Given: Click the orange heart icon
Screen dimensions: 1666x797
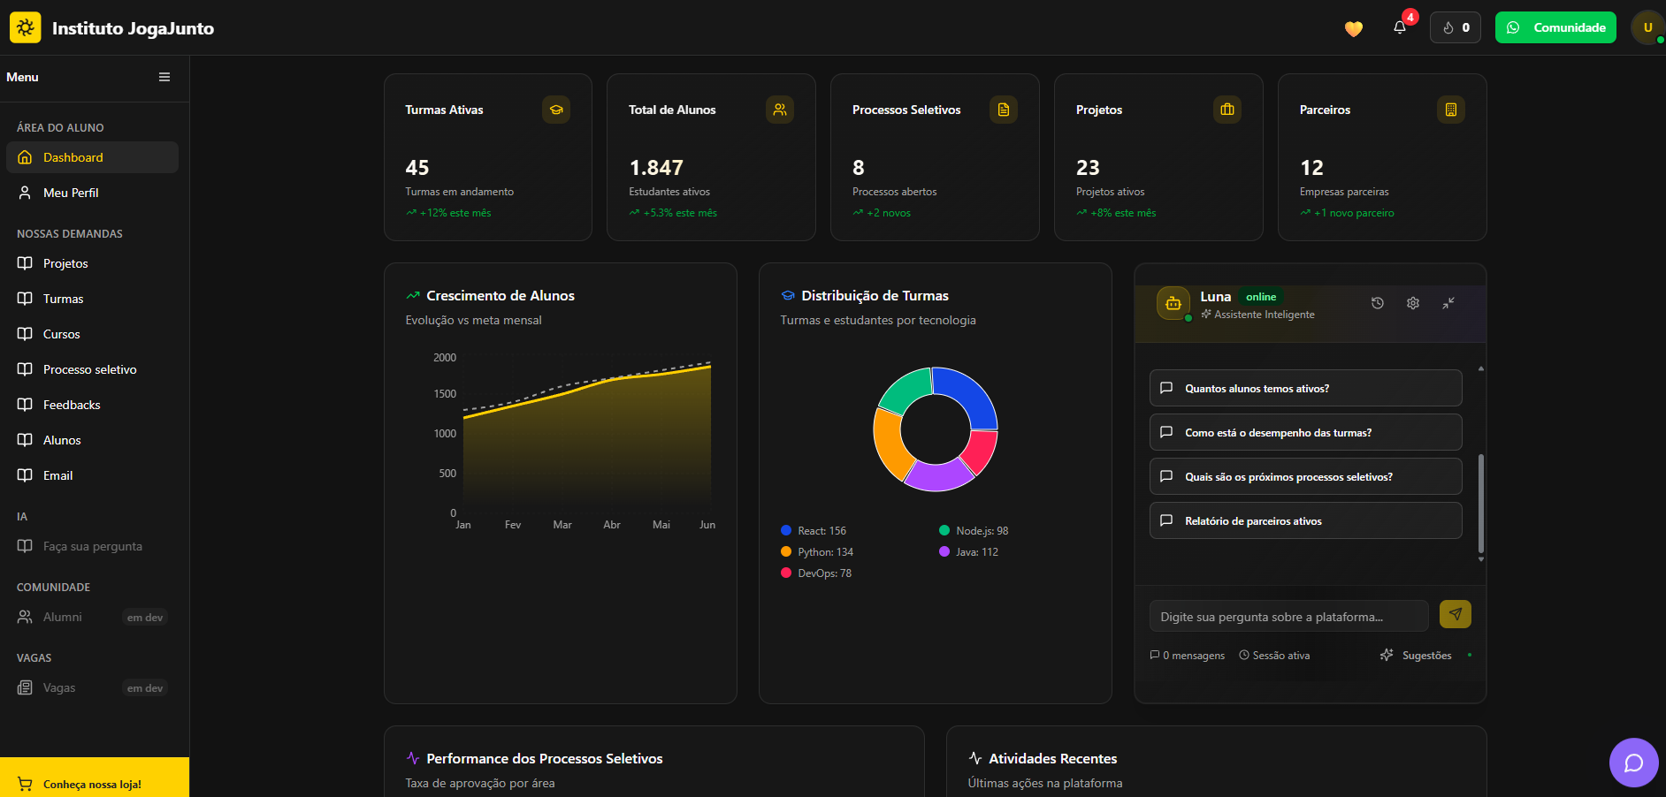Looking at the screenshot, I should coord(1354,28).
